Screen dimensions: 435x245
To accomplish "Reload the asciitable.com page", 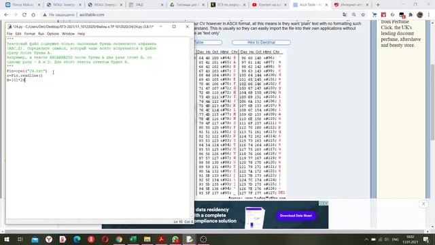I will pyautogui.click(x=24, y=15).
